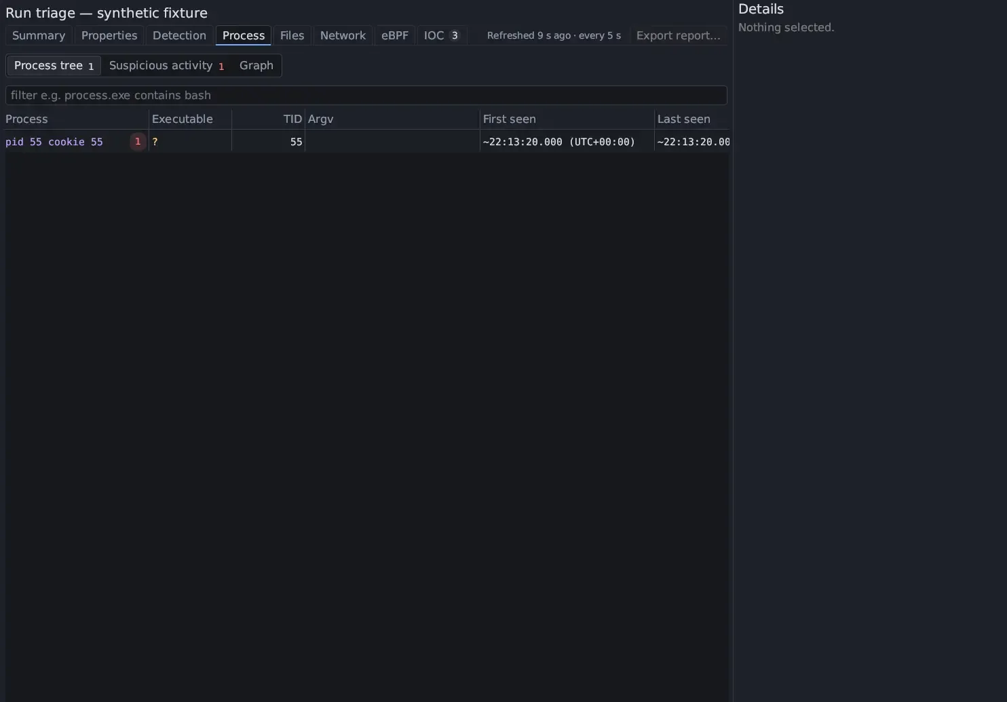The height and width of the screenshot is (702, 1007).
Task: Go to the Network tab
Action: [x=343, y=35]
